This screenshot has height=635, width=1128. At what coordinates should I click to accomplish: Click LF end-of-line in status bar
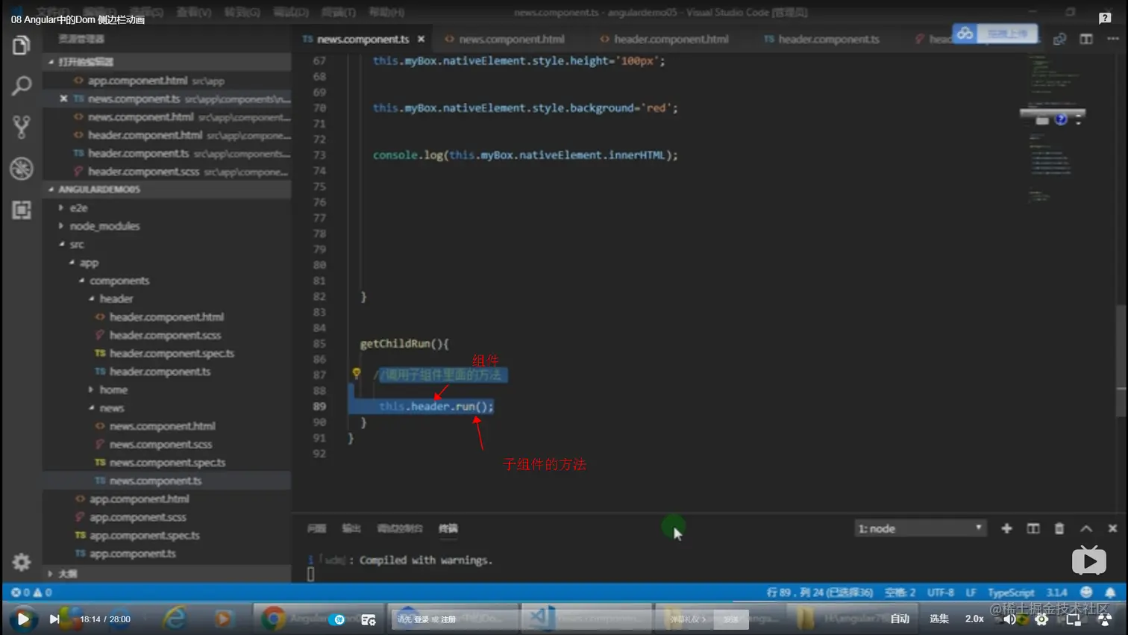[971, 592]
